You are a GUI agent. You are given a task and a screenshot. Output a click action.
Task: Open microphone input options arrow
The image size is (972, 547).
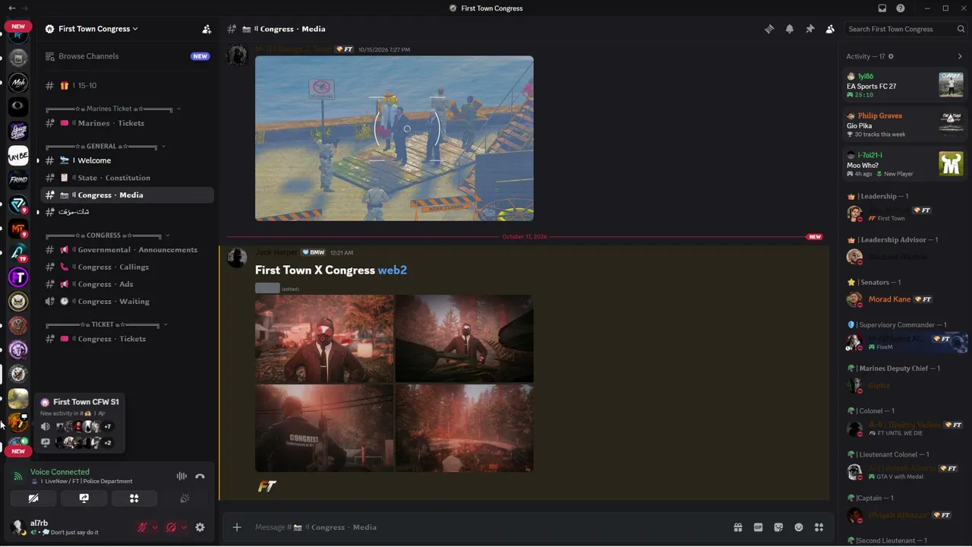click(x=155, y=527)
